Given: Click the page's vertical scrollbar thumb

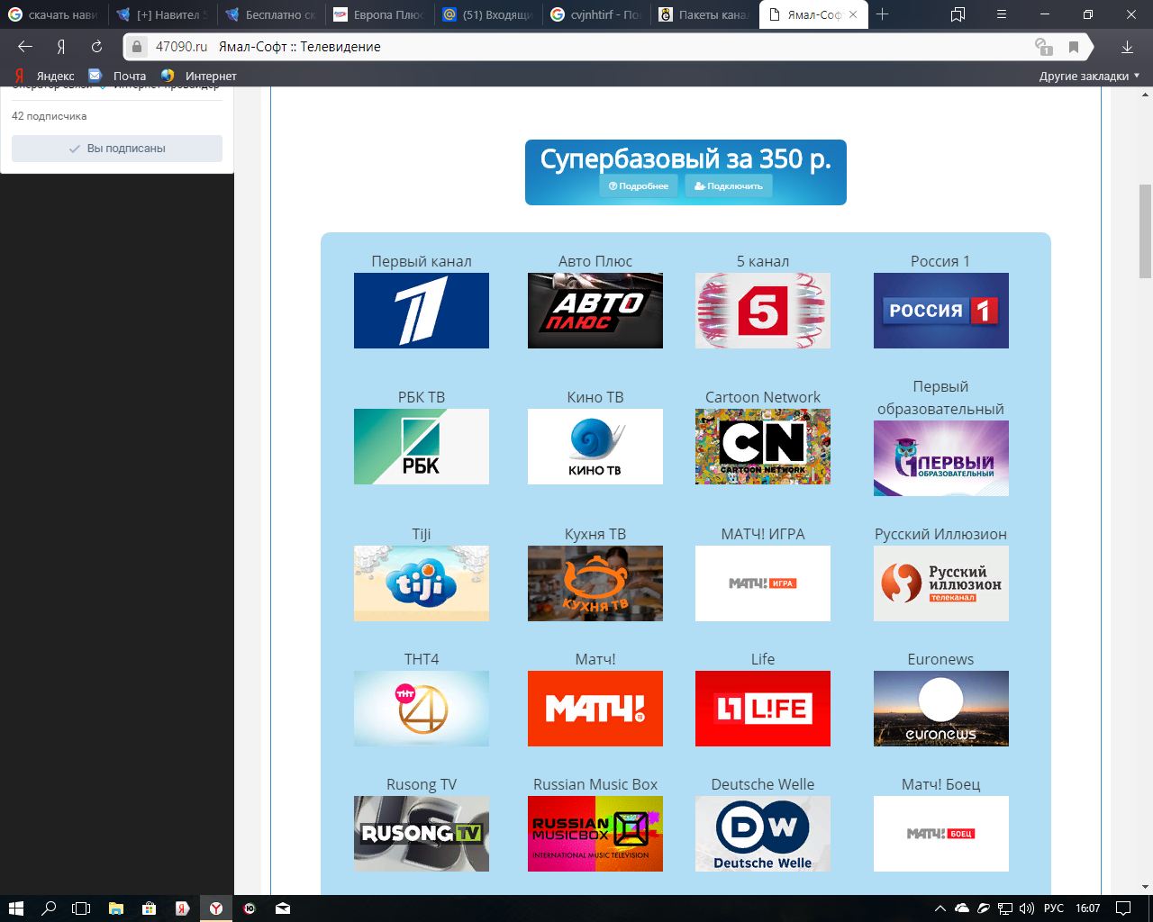Looking at the screenshot, I should click(x=1145, y=231).
